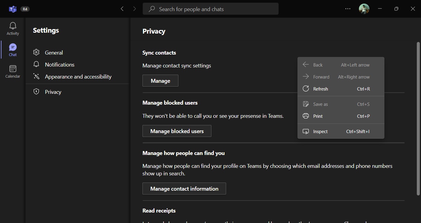Open General settings
The image size is (421, 223).
(x=77, y=52)
